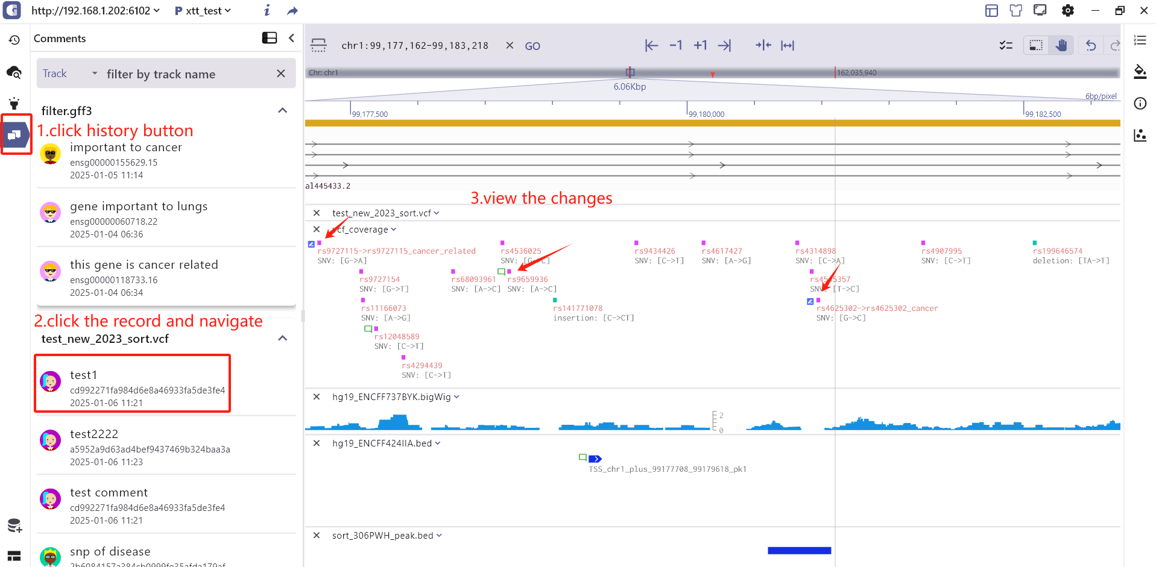
Task: Open the server address dropdown
Action: click(x=95, y=11)
